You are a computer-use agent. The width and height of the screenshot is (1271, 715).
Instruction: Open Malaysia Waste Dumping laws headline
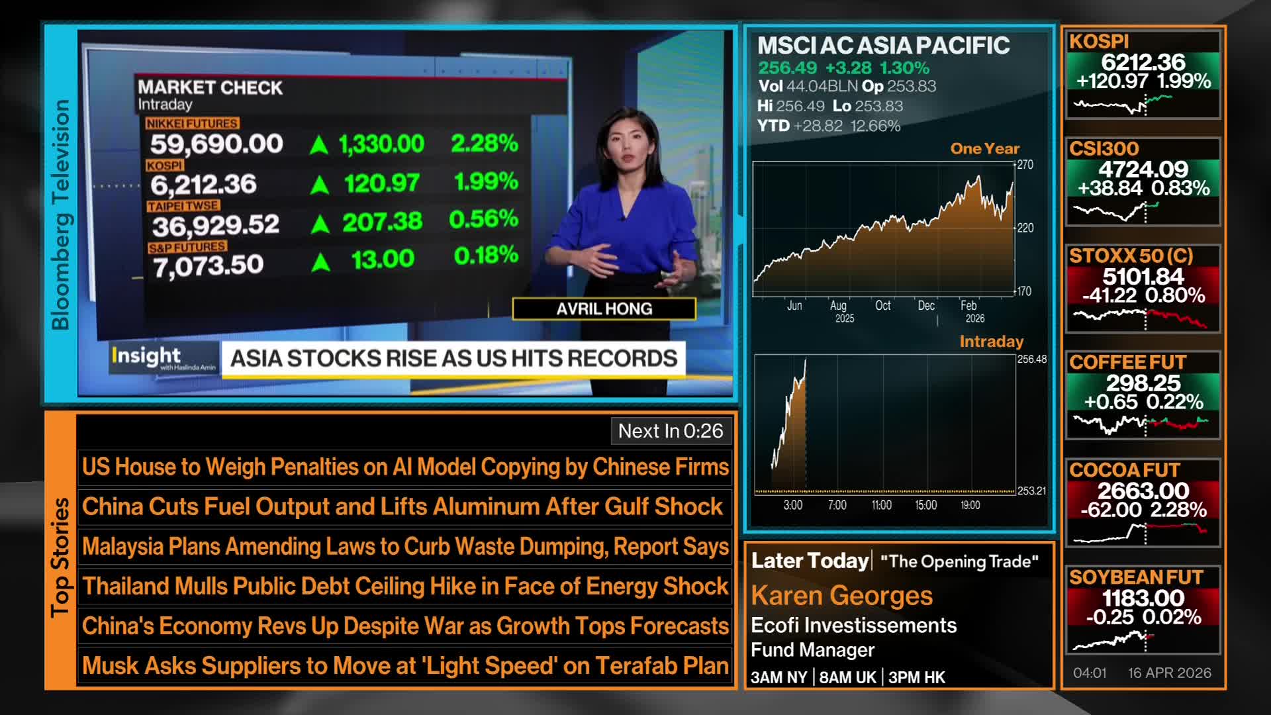404,547
